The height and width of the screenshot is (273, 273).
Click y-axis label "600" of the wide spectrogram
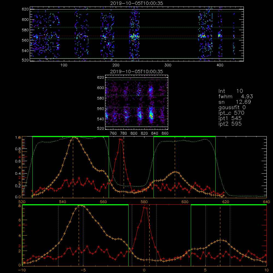coord(25,19)
